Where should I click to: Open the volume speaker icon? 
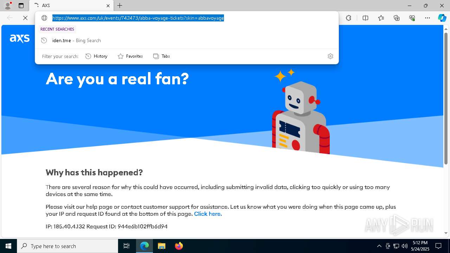click(x=405, y=246)
